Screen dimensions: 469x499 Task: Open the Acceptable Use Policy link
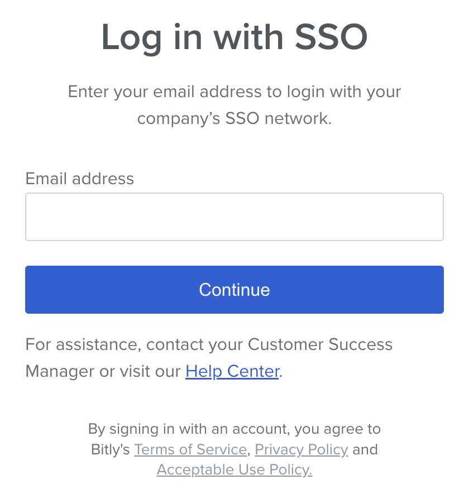[234, 469]
